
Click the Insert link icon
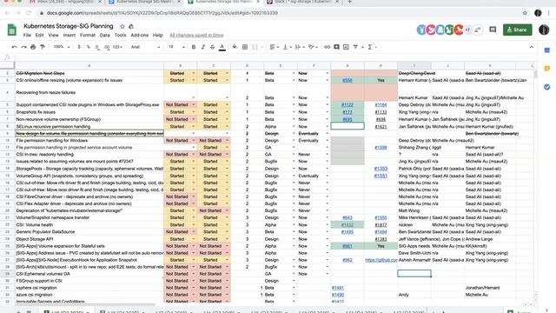[327, 47]
